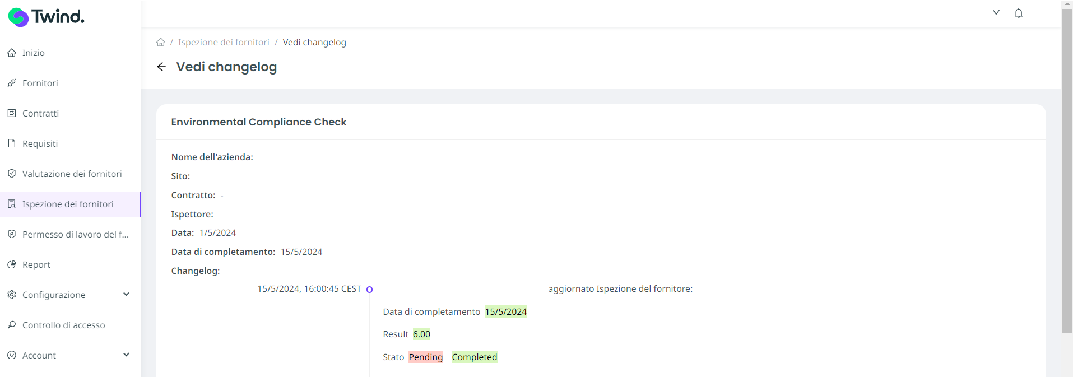Click the Changelog label
Screen dimensions: 1073x377
pos(196,271)
